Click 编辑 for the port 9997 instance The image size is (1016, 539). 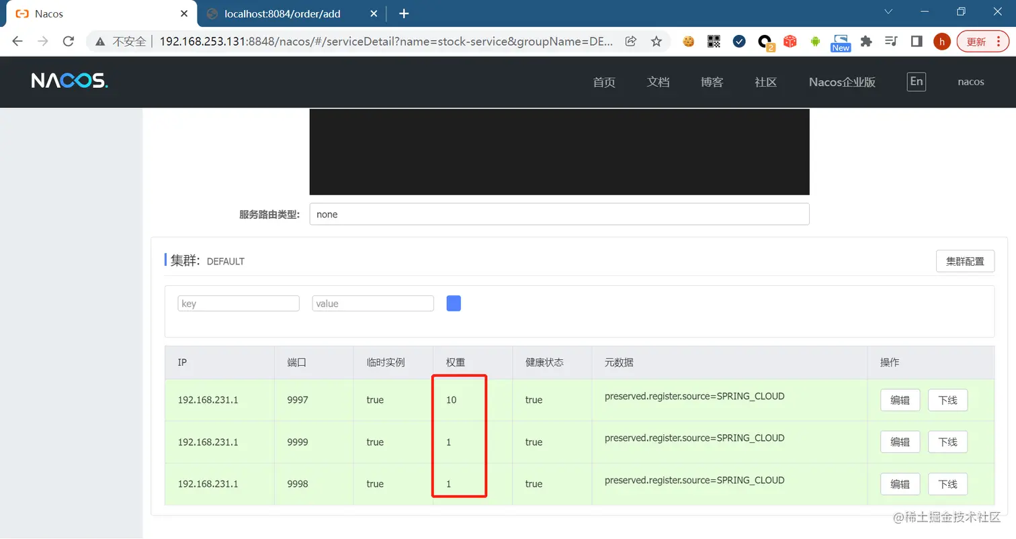point(900,400)
